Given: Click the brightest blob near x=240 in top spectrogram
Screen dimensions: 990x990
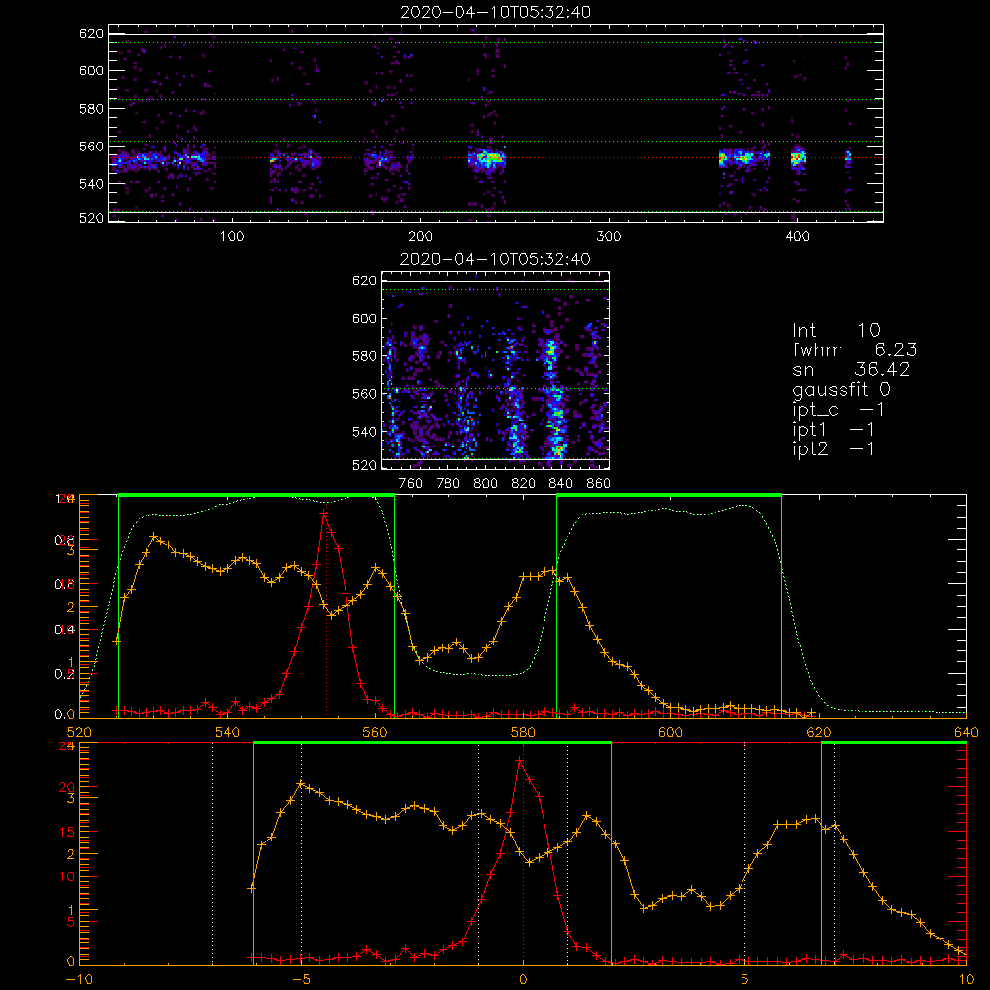Looking at the screenshot, I should coord(487,158).
